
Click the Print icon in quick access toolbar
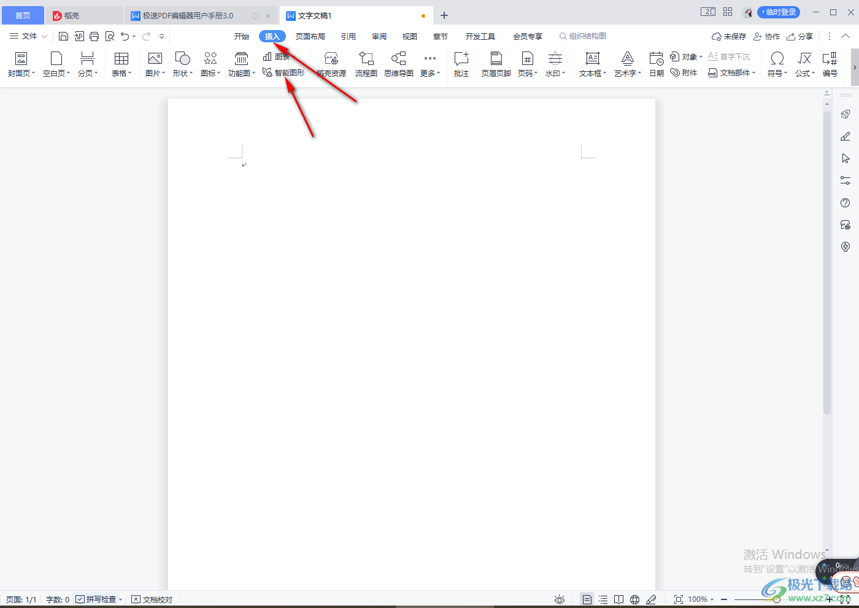point(94,36)
